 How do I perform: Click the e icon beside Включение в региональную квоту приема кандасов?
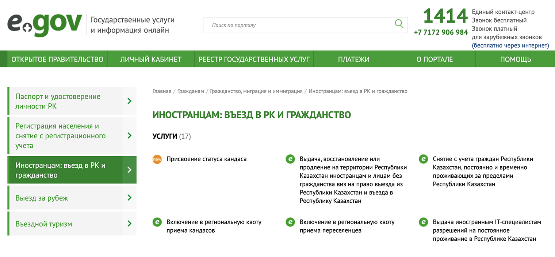pyautogui.click(x=157, y=222)
